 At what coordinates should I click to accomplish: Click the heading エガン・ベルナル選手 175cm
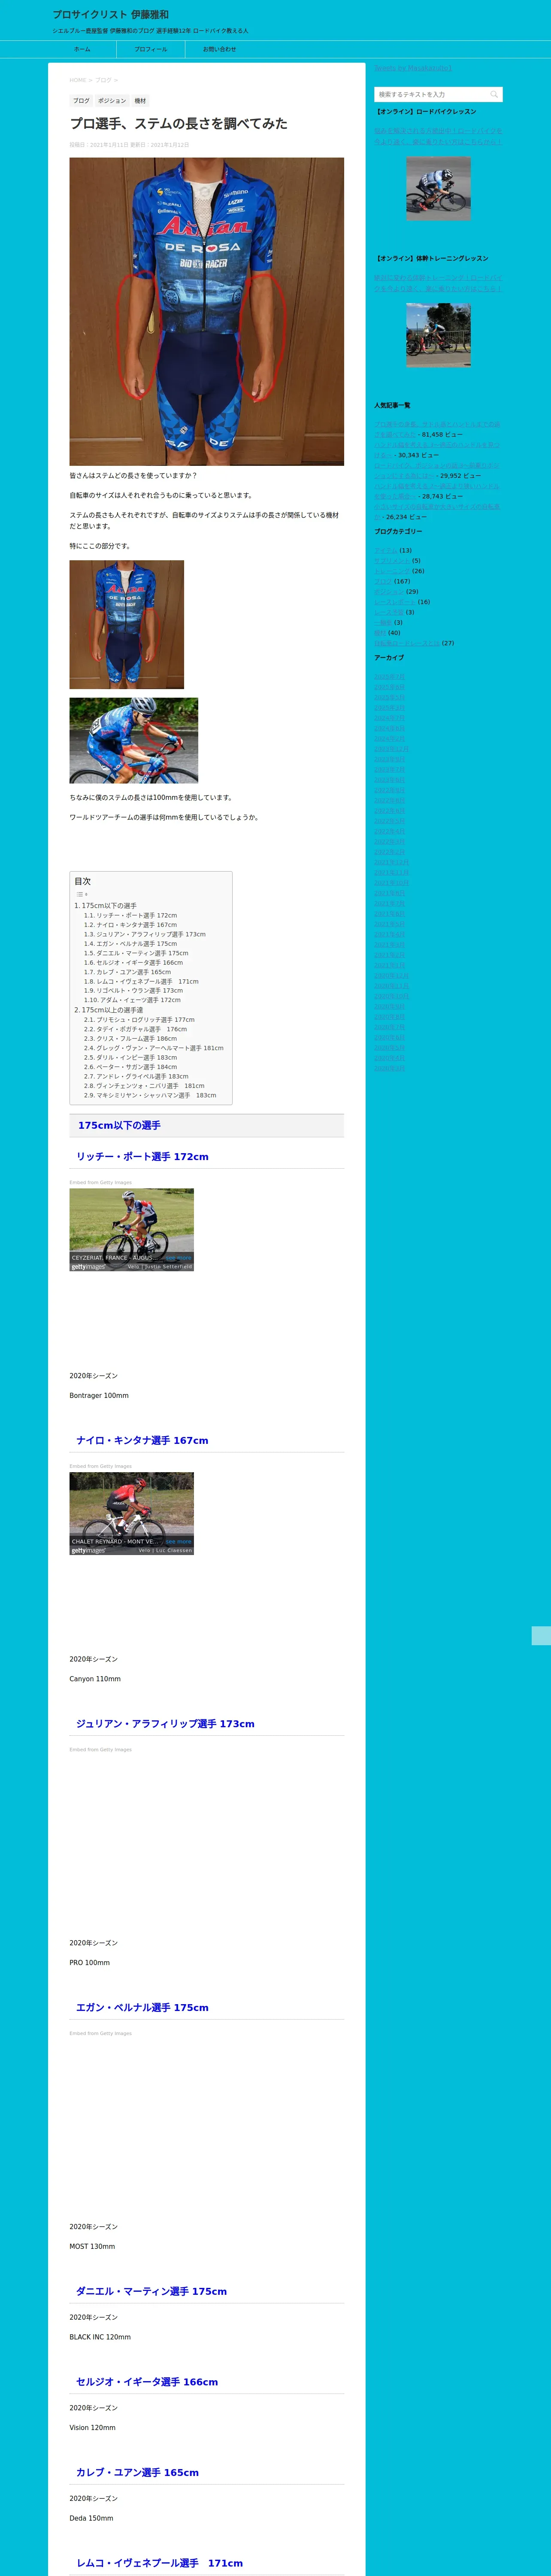tap(142, 2008)
